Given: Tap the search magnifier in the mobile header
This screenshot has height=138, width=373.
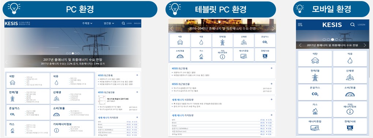Looking at the screenshot, I should tap(353, 25).
